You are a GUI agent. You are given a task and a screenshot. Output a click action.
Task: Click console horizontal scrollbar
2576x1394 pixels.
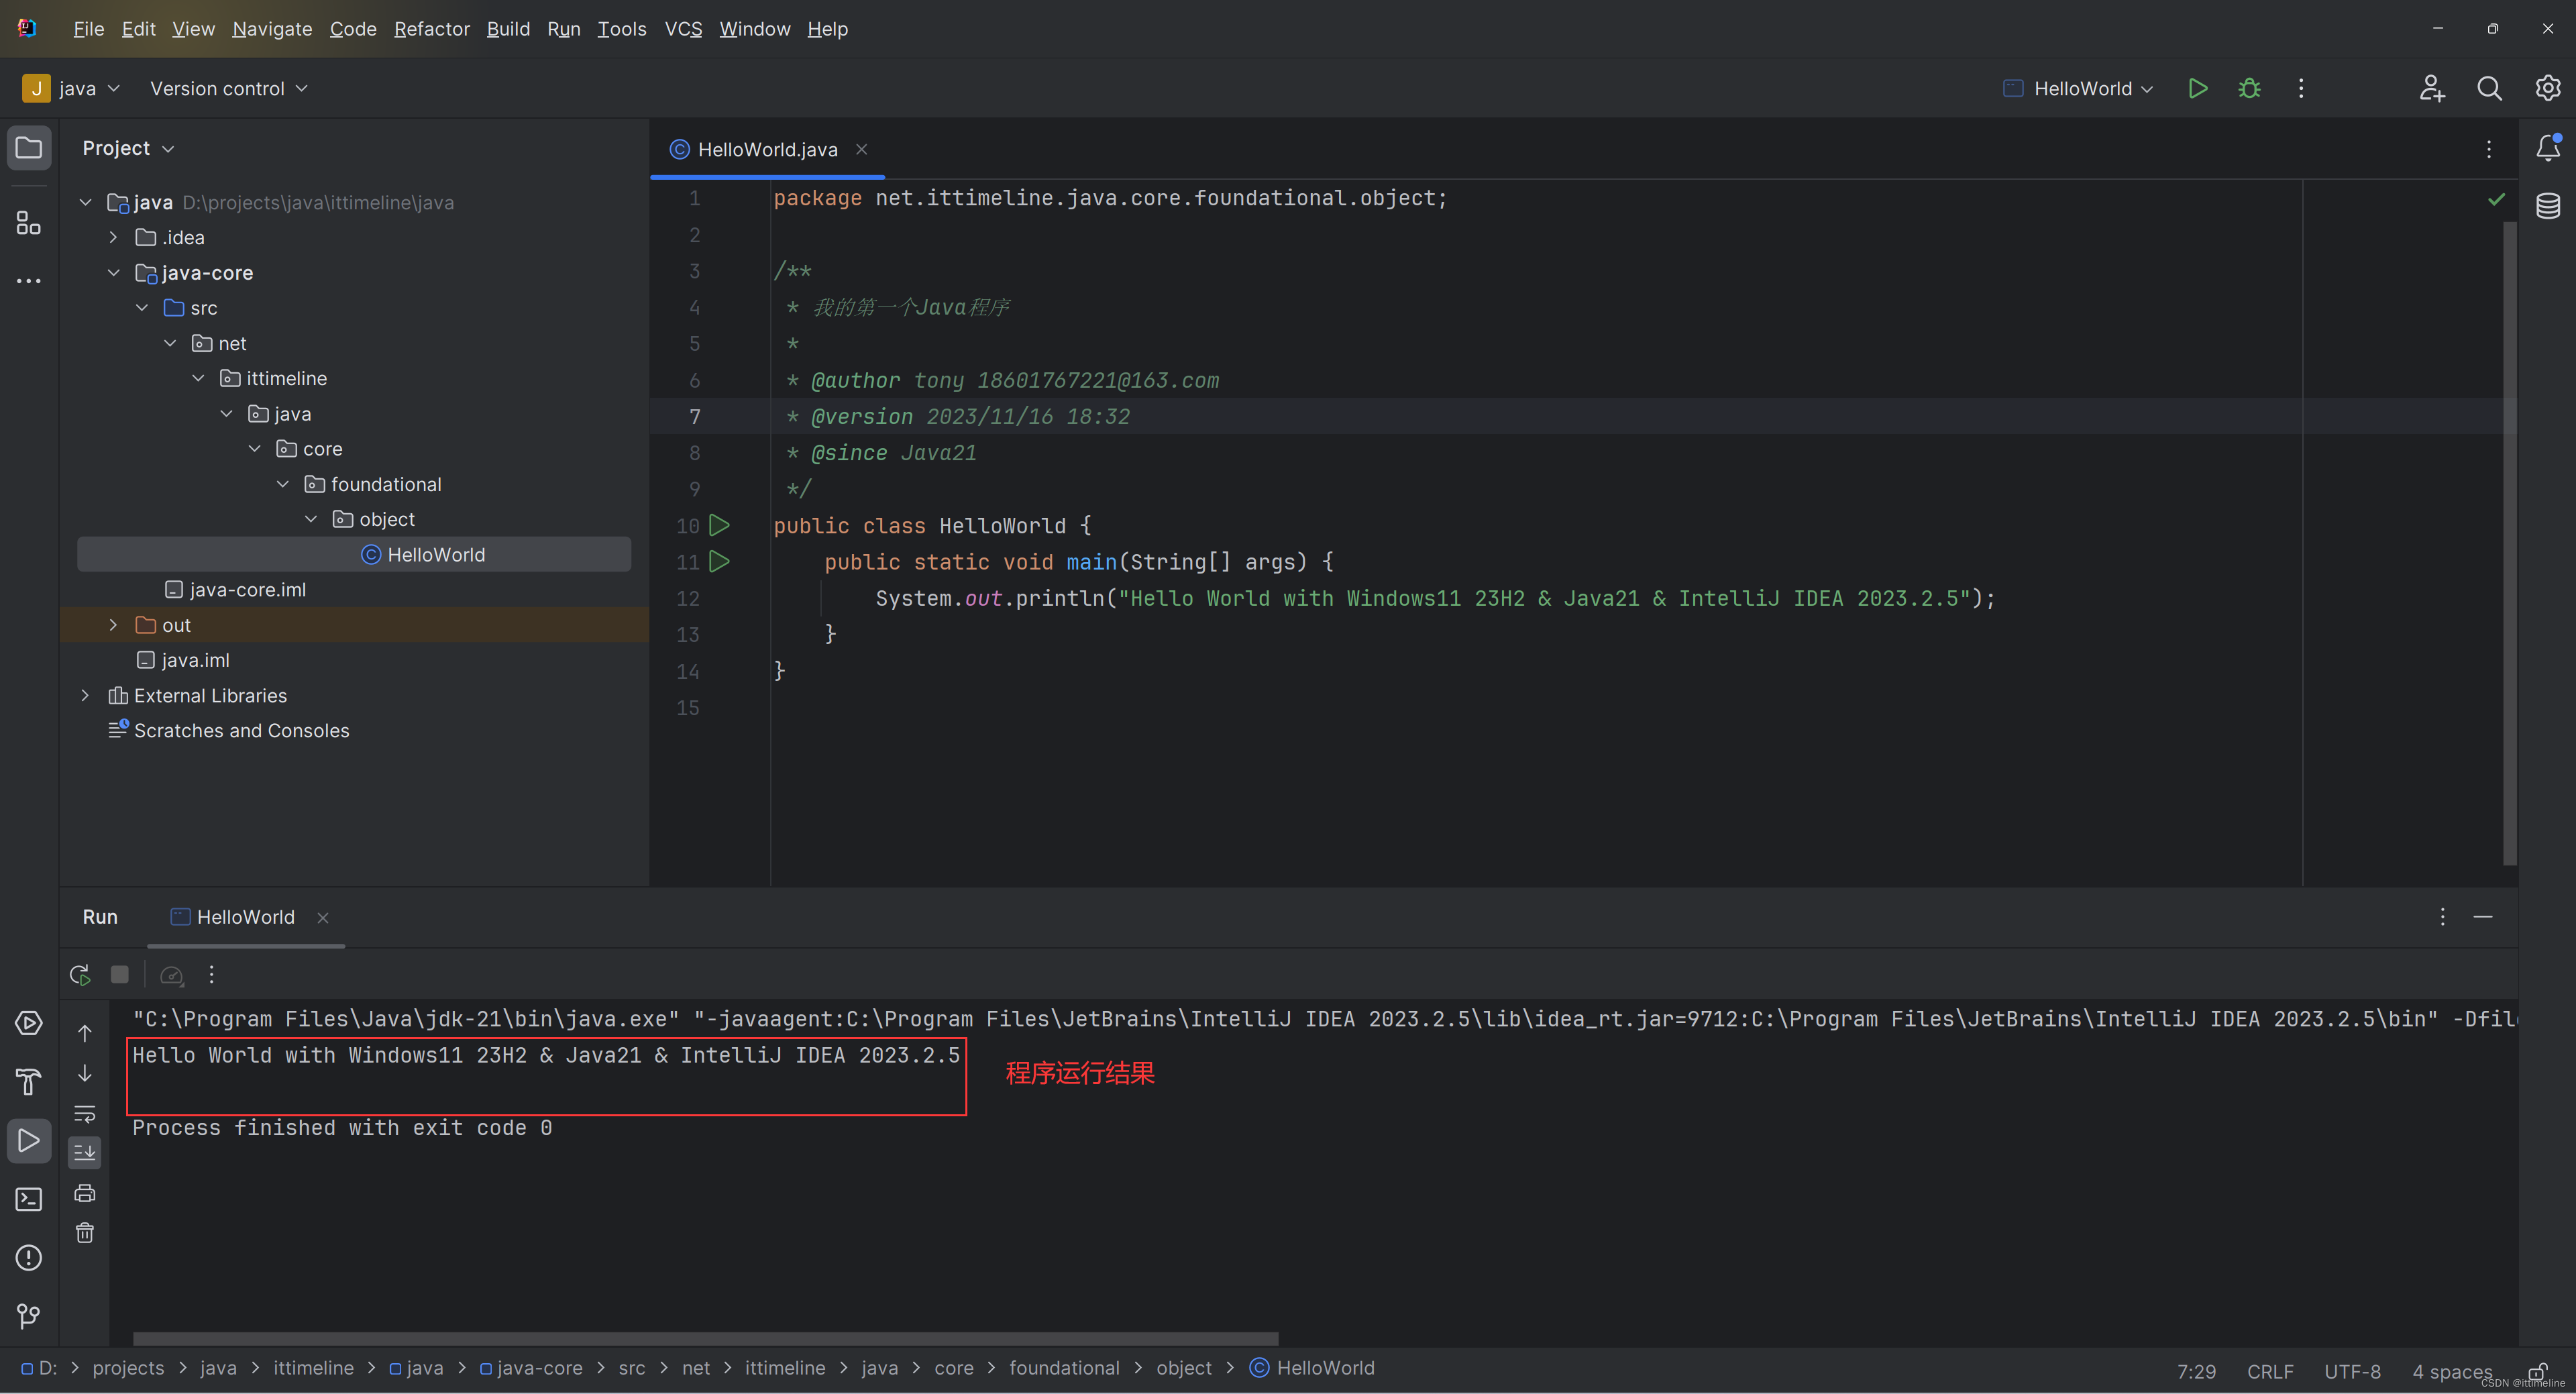point(705,1338)
